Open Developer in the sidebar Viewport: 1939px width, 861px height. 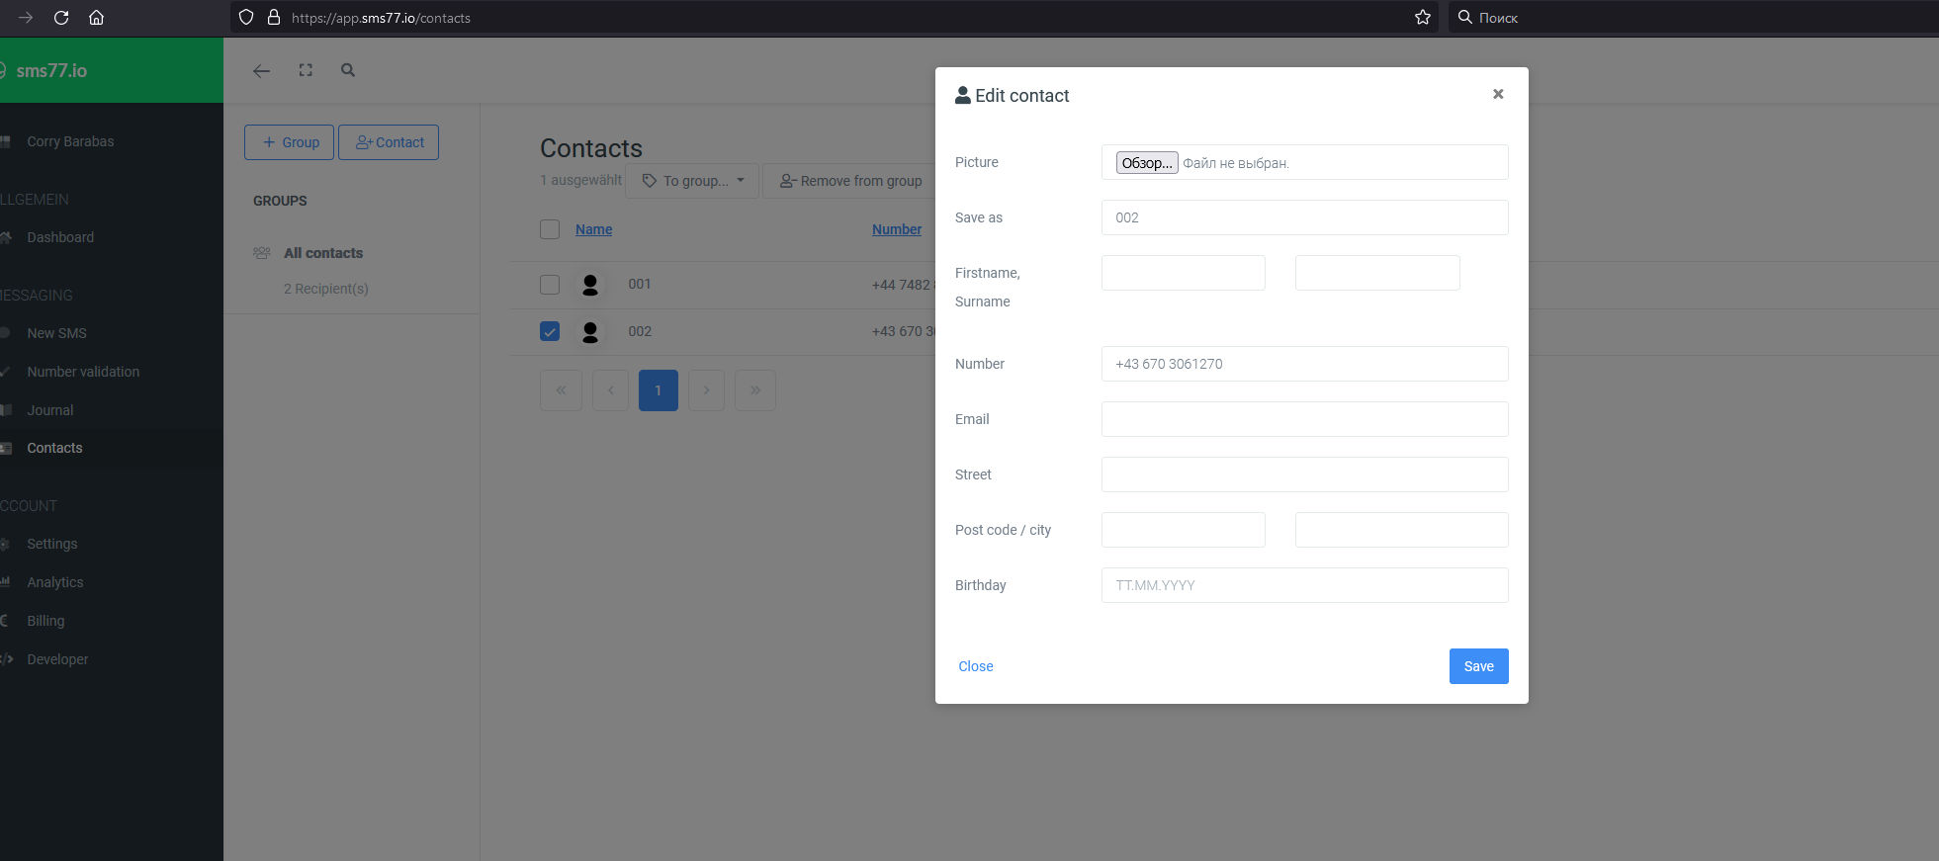pos(57,659)
